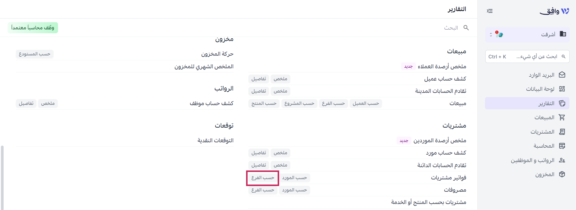Open the dashboard grid icon
This screenshot has width=576, height=210.
[562, 89]
